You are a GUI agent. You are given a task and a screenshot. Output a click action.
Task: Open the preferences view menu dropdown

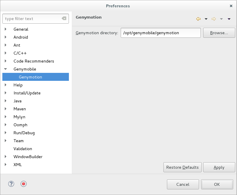[x=229, y=19]
